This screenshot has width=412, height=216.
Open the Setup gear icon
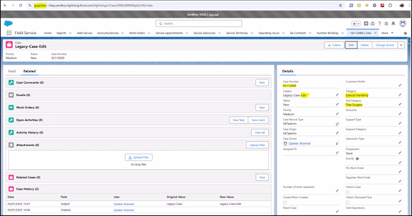click(386, 24)
